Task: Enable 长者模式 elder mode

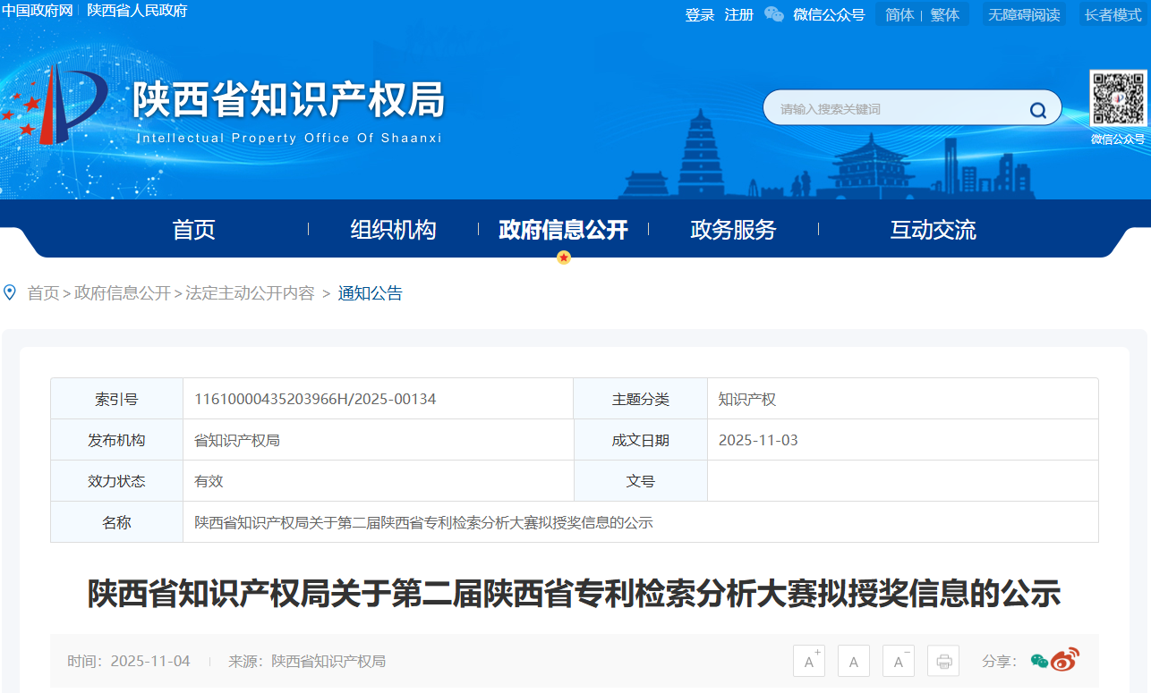Action: (x=1113, y=14)
